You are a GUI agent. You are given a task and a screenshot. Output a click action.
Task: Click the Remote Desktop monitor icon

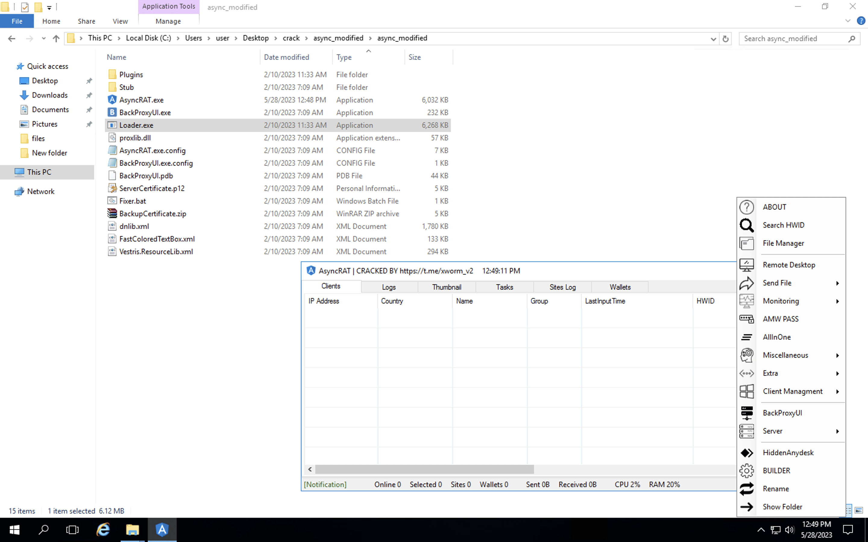click(x=747, y=265)
